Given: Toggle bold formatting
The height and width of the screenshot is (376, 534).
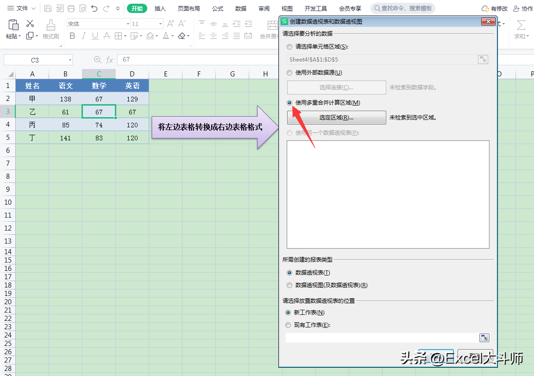Looking at the screenshot, I should [72, 36].
